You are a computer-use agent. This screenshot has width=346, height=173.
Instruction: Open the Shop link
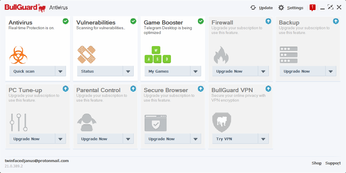pyautogui.click(x=317, y=163)
